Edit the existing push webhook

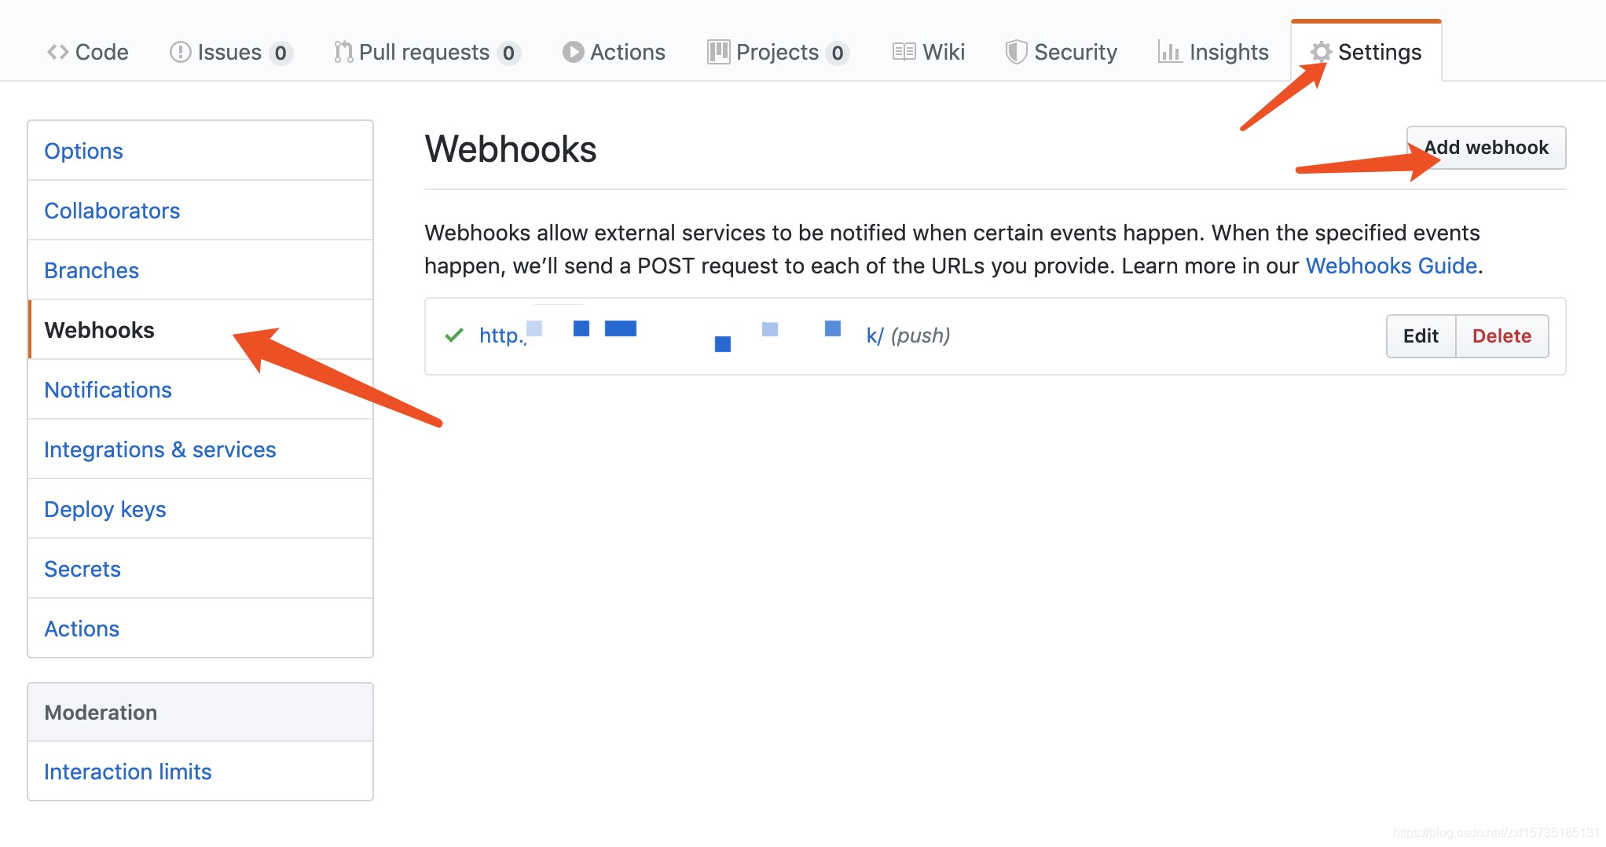[x=1421, y=335]
